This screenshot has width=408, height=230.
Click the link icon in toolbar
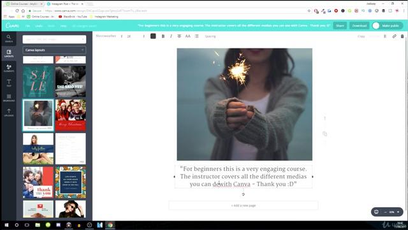(x=395, y=36)
